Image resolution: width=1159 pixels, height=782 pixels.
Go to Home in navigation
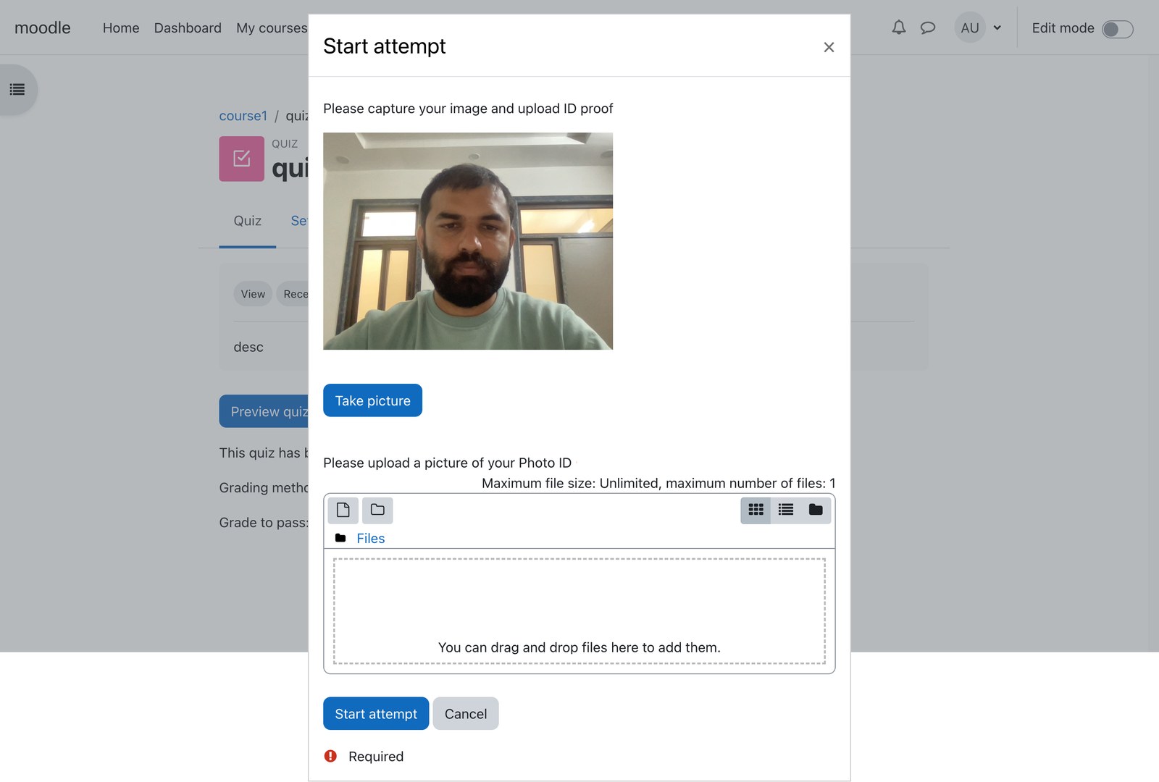(x=121, y=28)
